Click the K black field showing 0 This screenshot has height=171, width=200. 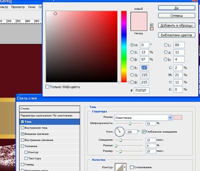[x=178, y=89]
